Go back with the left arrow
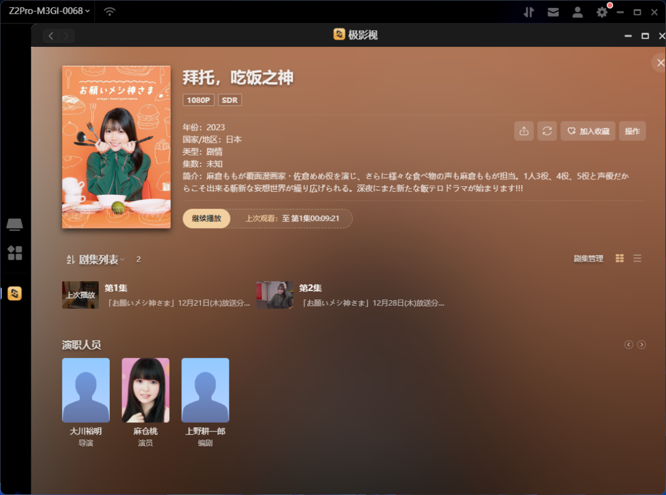The width and height of the screenshot is (666, 495). pyautogui.click(x=51, y=36)
